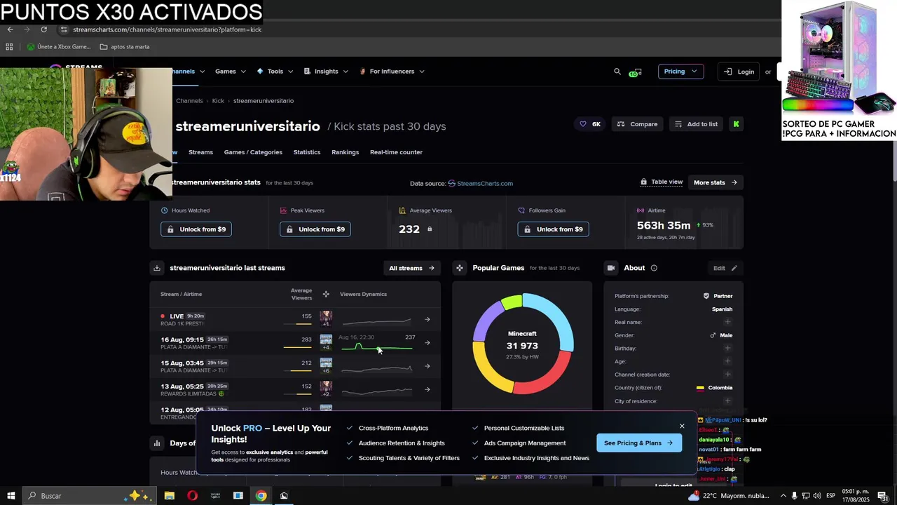Add Birthday with the plus icon
Screen dimensions: 897x505
727,348
